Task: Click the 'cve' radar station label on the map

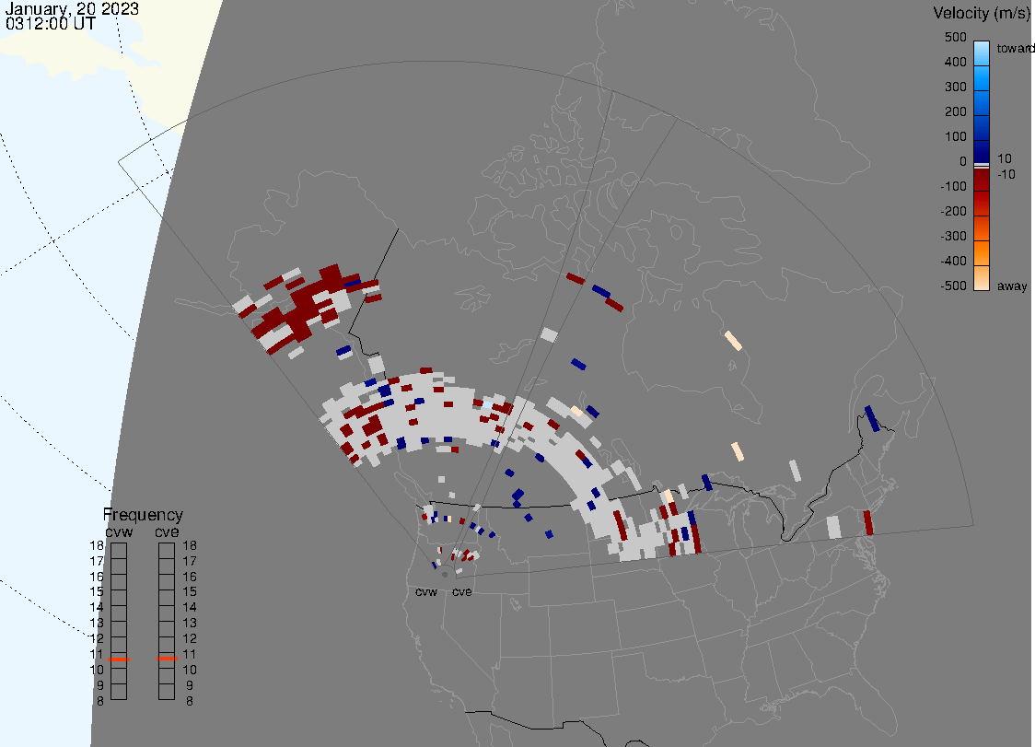Action: (x=462, y=591)
